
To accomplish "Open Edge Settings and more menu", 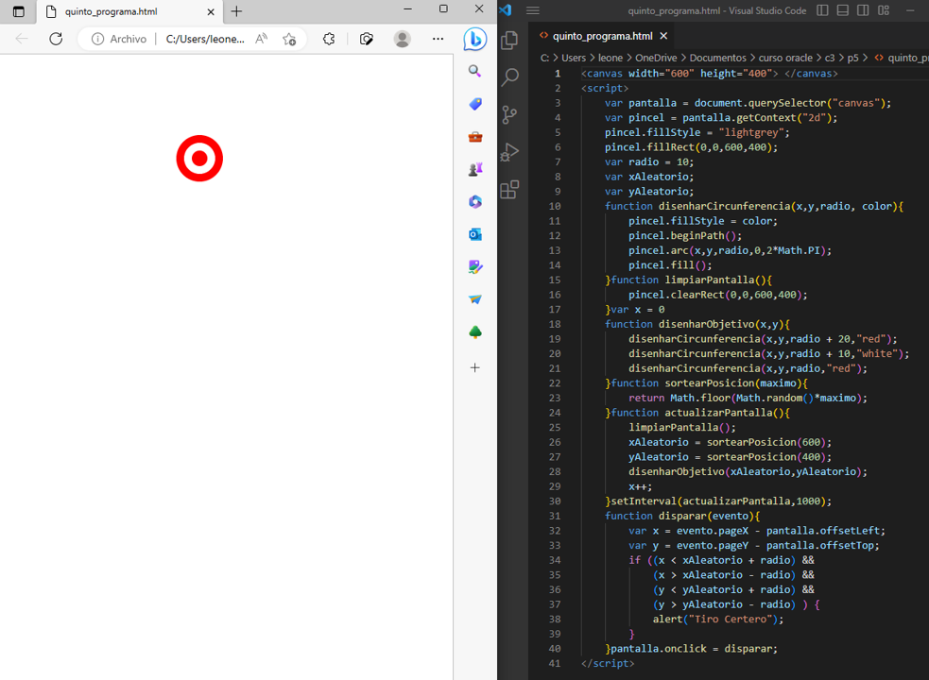I will pyautogui.click(x=438, y=39).
